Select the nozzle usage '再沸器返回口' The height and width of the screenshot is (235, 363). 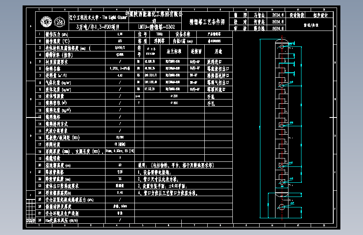[218, 76]
